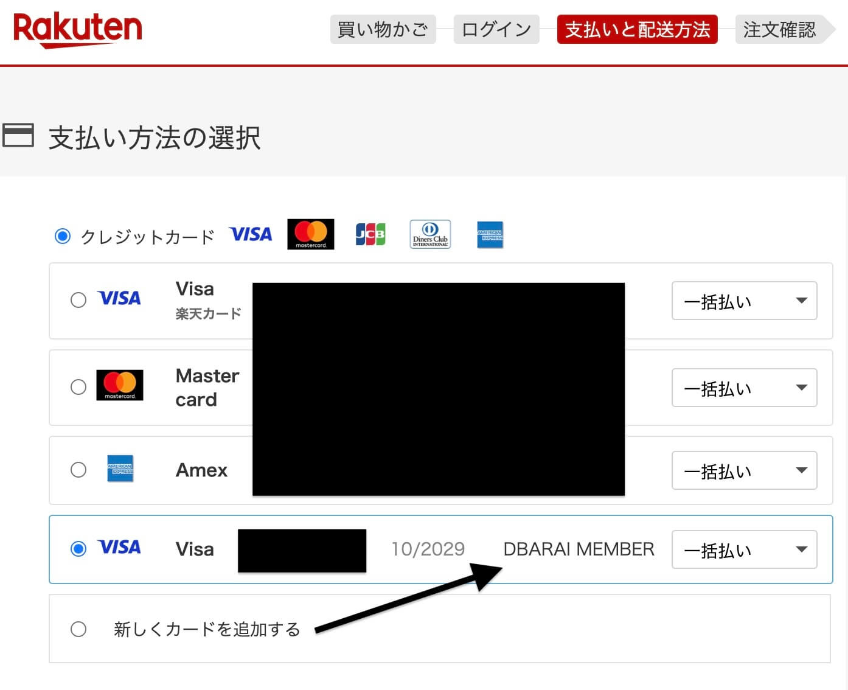Click the 支払い方法の選択 heading
This screenshot has width=848, height=690.
[155, 138]
